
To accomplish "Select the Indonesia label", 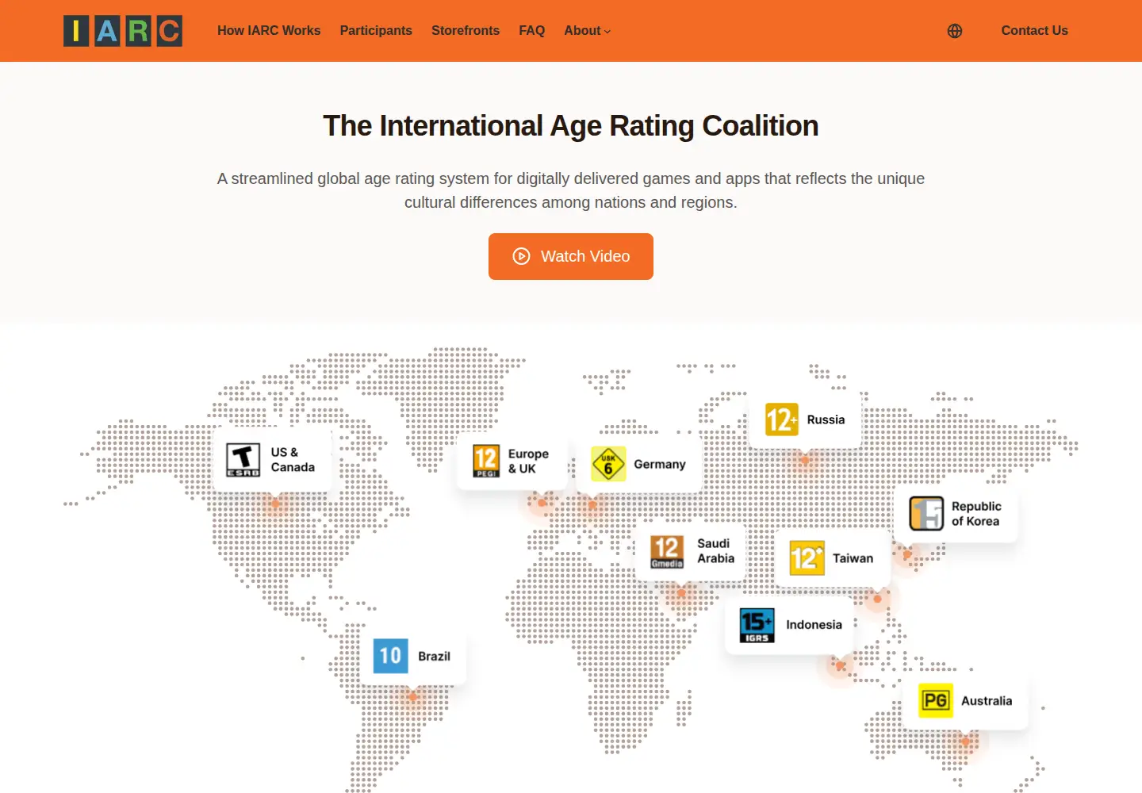I will point(814,625).
